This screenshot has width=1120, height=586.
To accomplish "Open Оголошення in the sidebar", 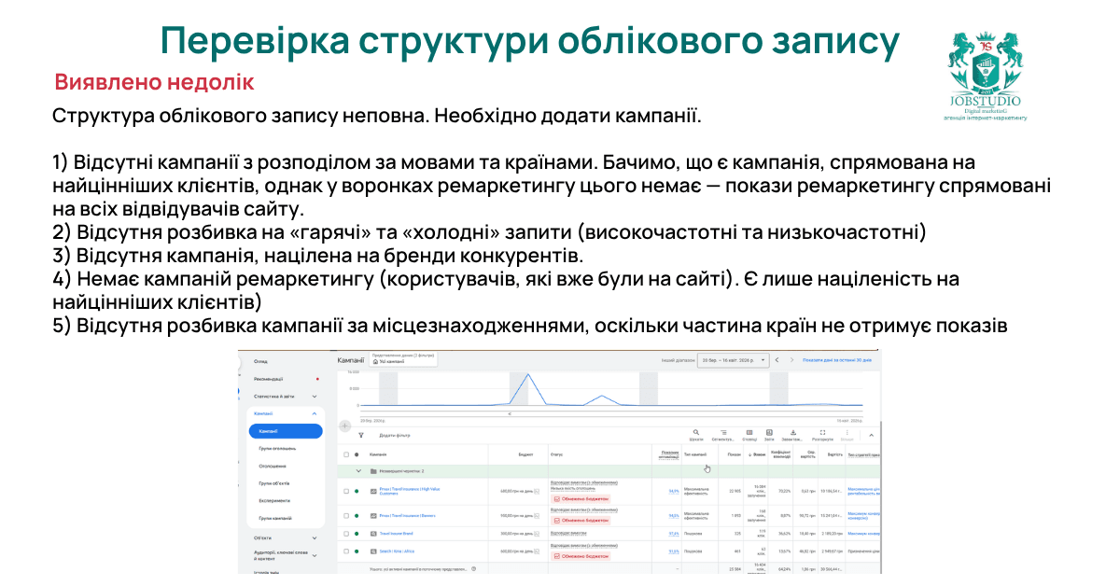I will (x=273, y=466).
